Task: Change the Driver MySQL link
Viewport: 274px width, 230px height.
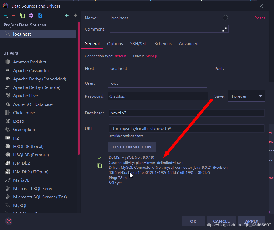Action: pyautogui.click(x=152, y=56)
